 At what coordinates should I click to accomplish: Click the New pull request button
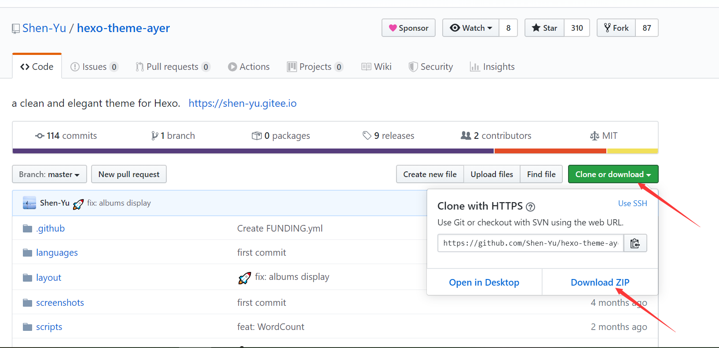tap(129, 174)
